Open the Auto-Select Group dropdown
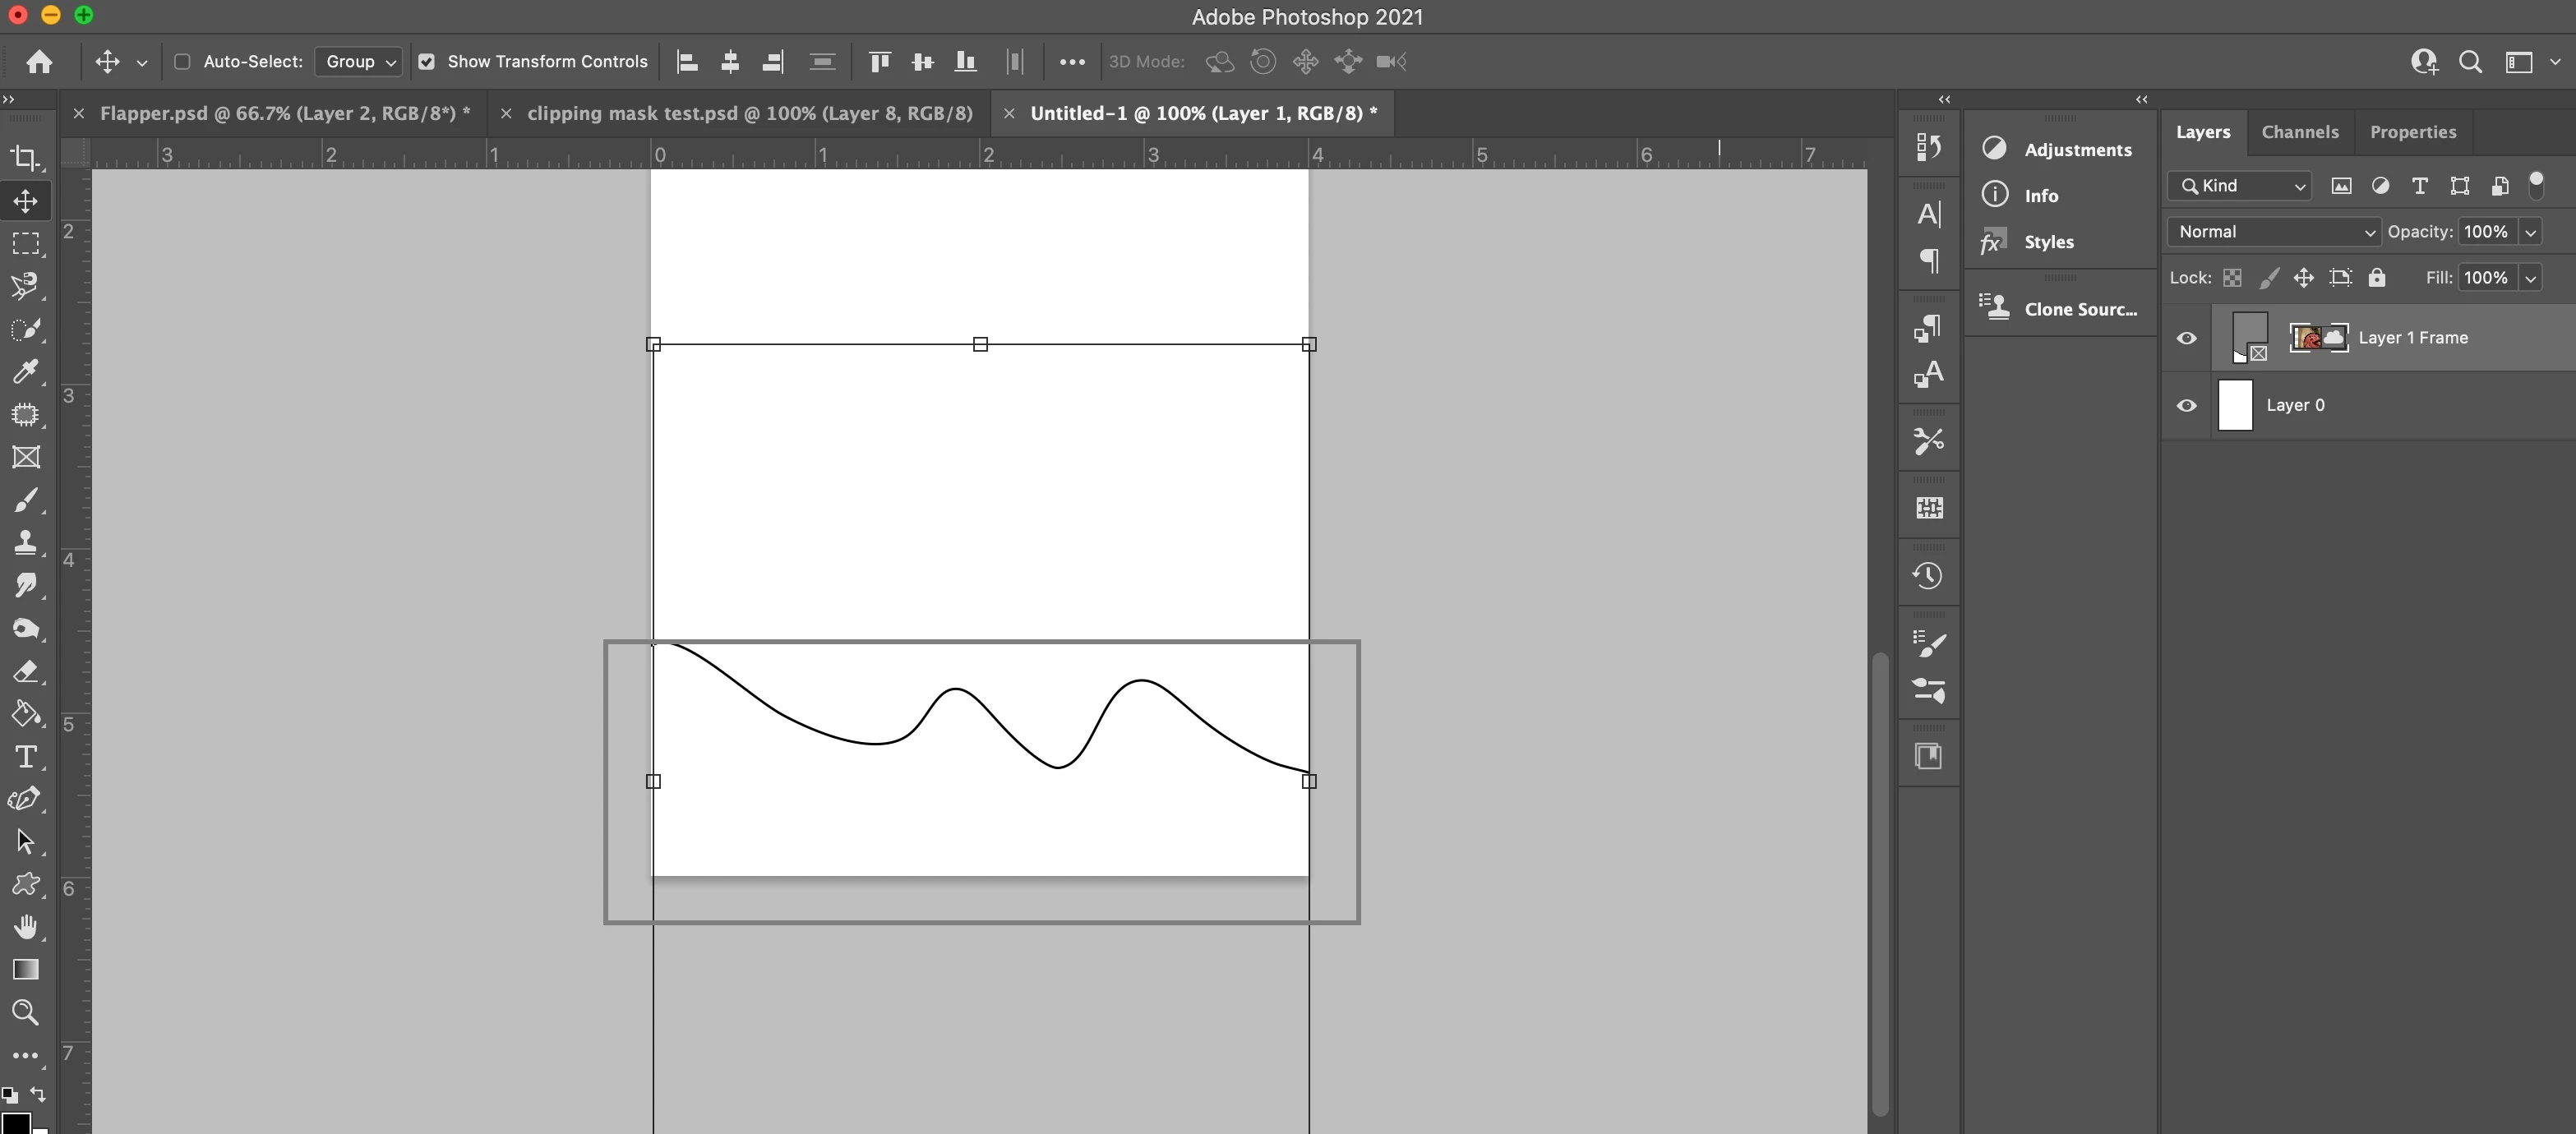Image resolution: width=2576 pixels, height=1134 pixels. tap(359, 62)
